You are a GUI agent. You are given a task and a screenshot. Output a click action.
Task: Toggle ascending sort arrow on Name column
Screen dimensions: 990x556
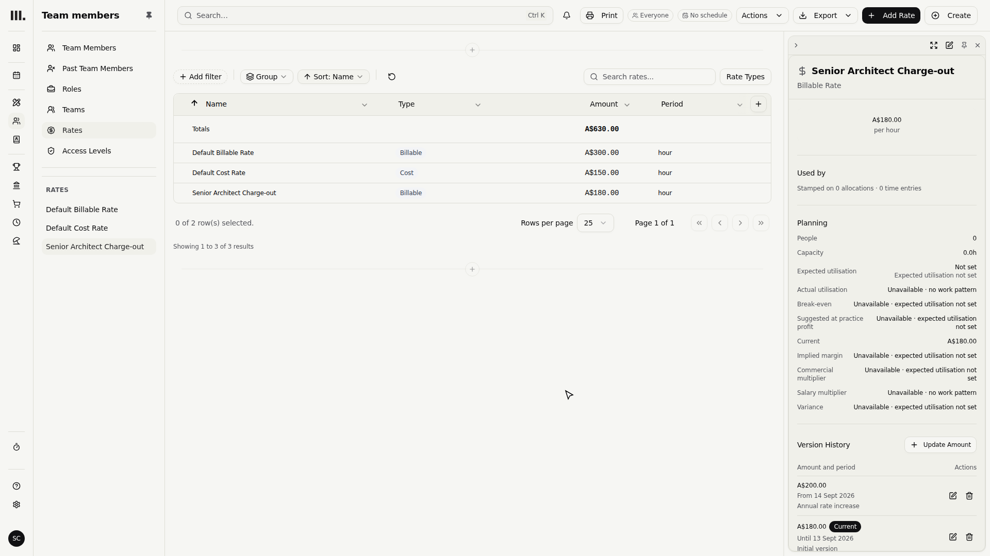click(x=194, y=103)
